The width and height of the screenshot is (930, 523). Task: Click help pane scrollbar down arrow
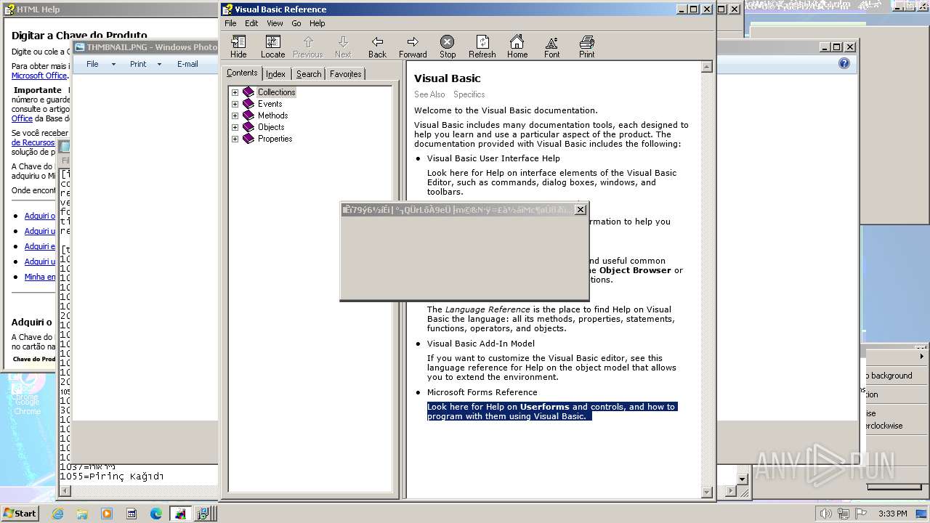(707, 492)
